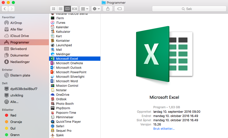Viewport: 228px width, 138px height.
Task: Select Kalender app
Action: [x=75, y=27]
